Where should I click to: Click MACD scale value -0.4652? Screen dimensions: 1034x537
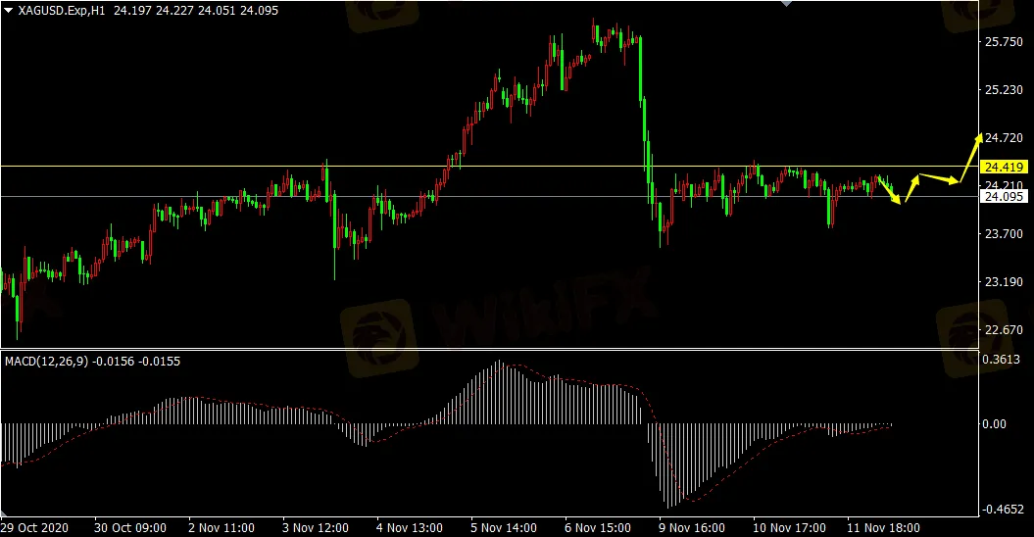[1003, 510]
